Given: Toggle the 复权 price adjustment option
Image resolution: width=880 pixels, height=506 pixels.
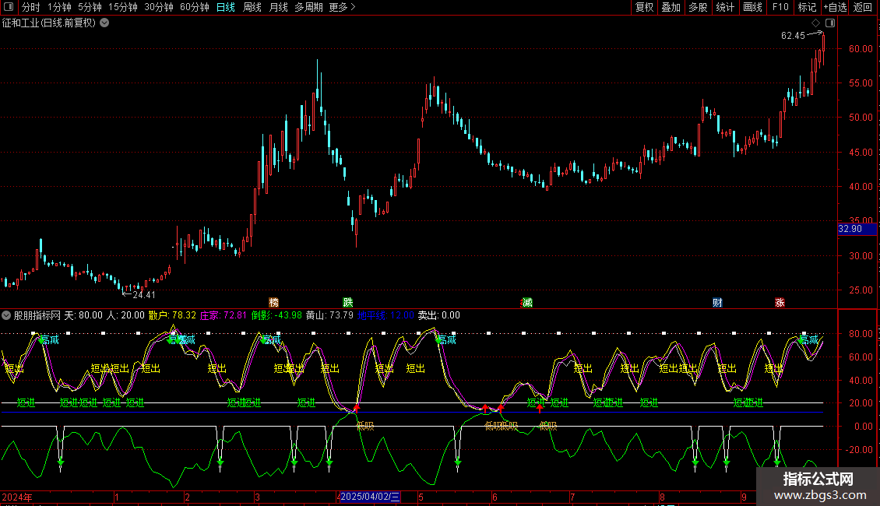Looking at the screenshot, I should pyautogui.click(x=644, y=7).
